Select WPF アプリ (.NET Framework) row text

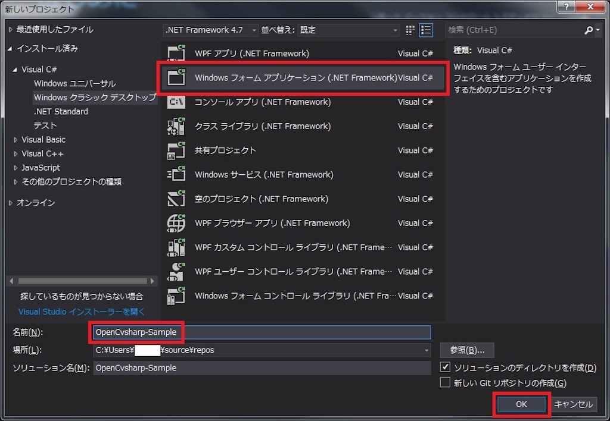click(252, 53)
